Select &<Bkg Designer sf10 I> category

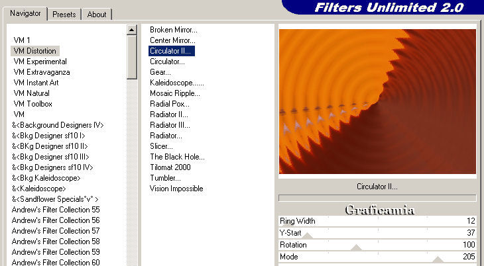[48, 136]
